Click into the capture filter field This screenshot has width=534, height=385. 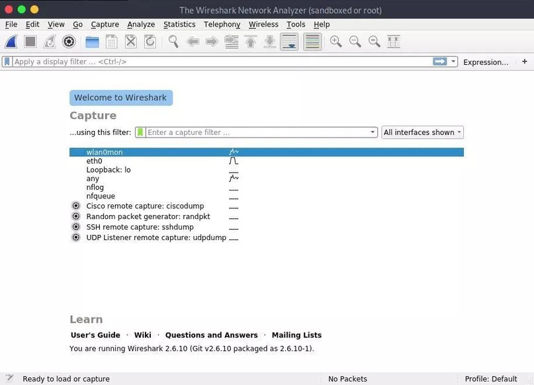pos(257,132)
